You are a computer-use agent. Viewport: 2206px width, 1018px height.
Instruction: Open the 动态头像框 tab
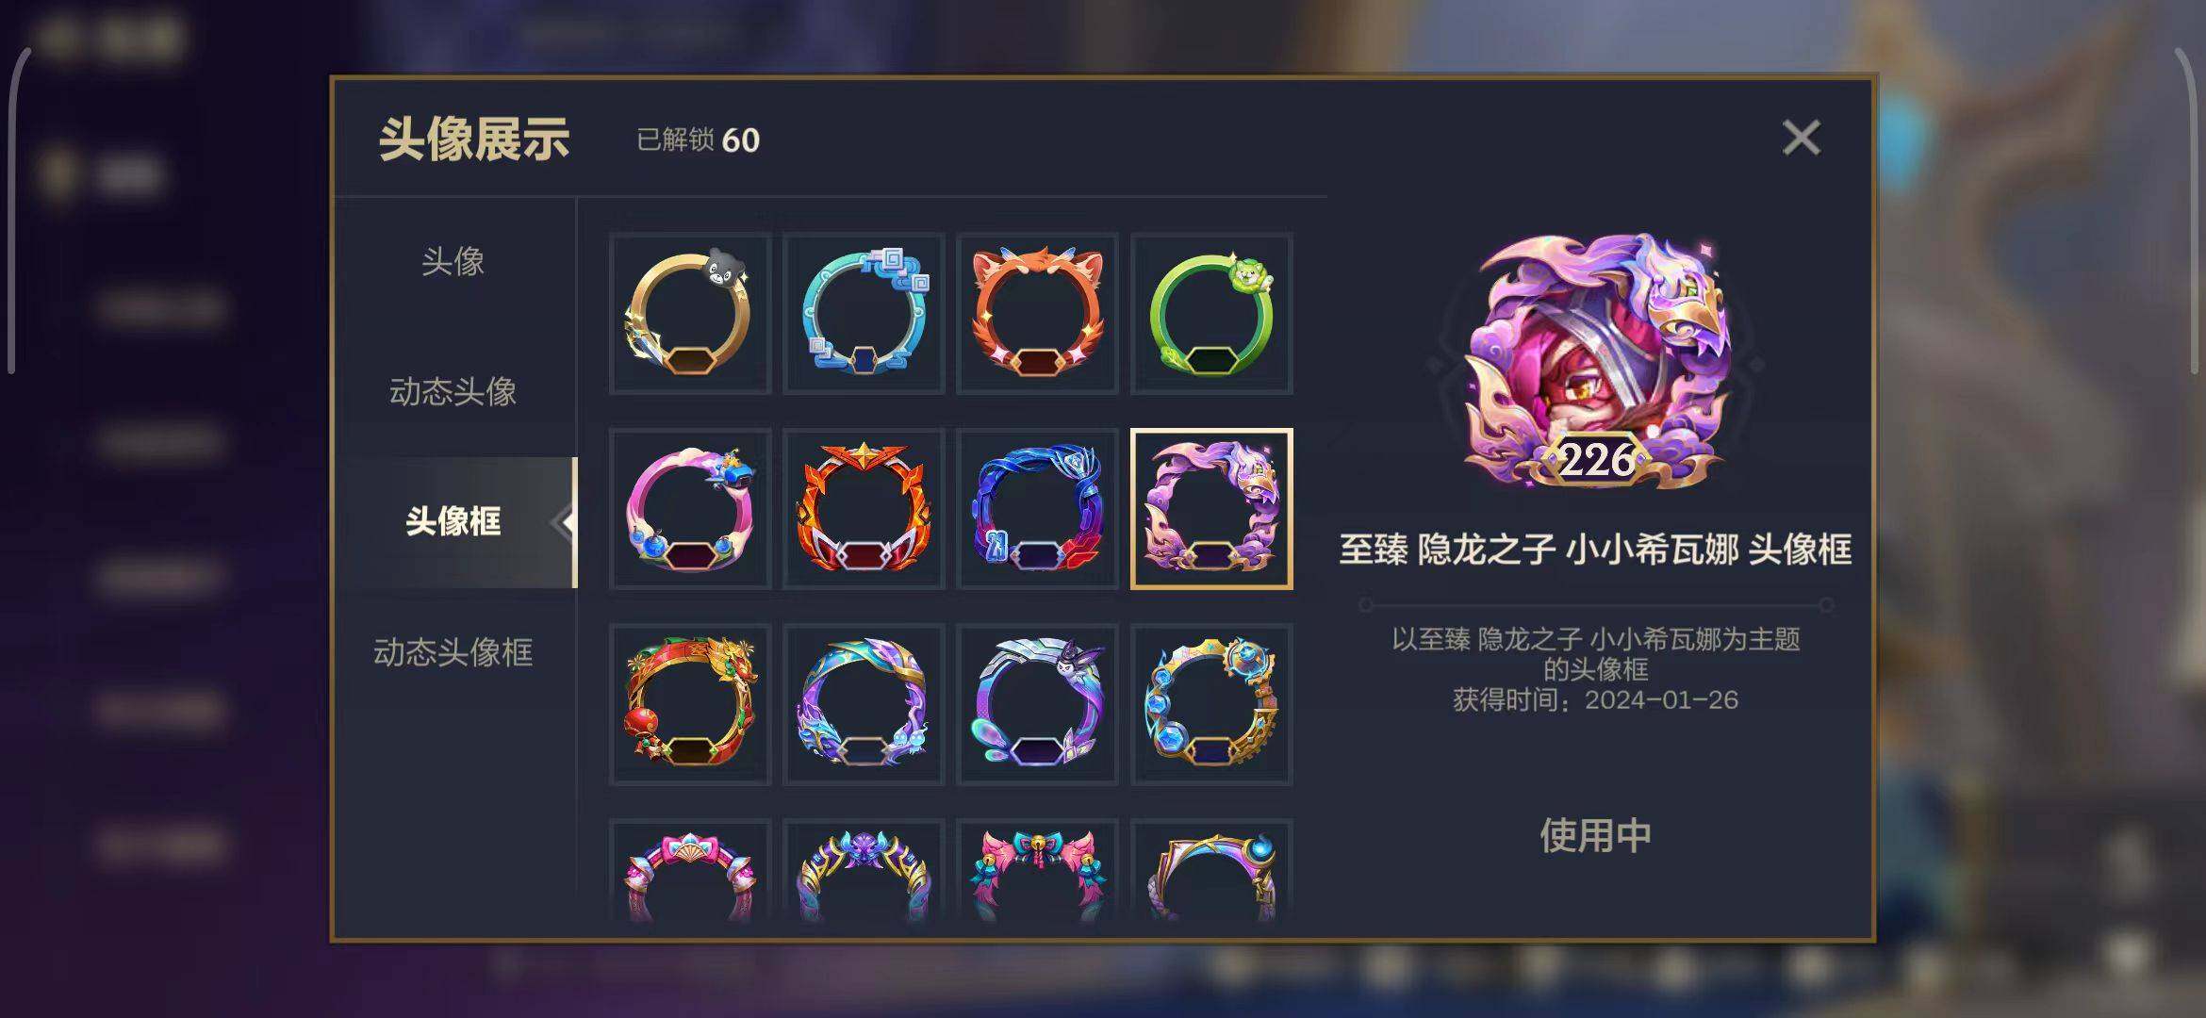(453, 651)
